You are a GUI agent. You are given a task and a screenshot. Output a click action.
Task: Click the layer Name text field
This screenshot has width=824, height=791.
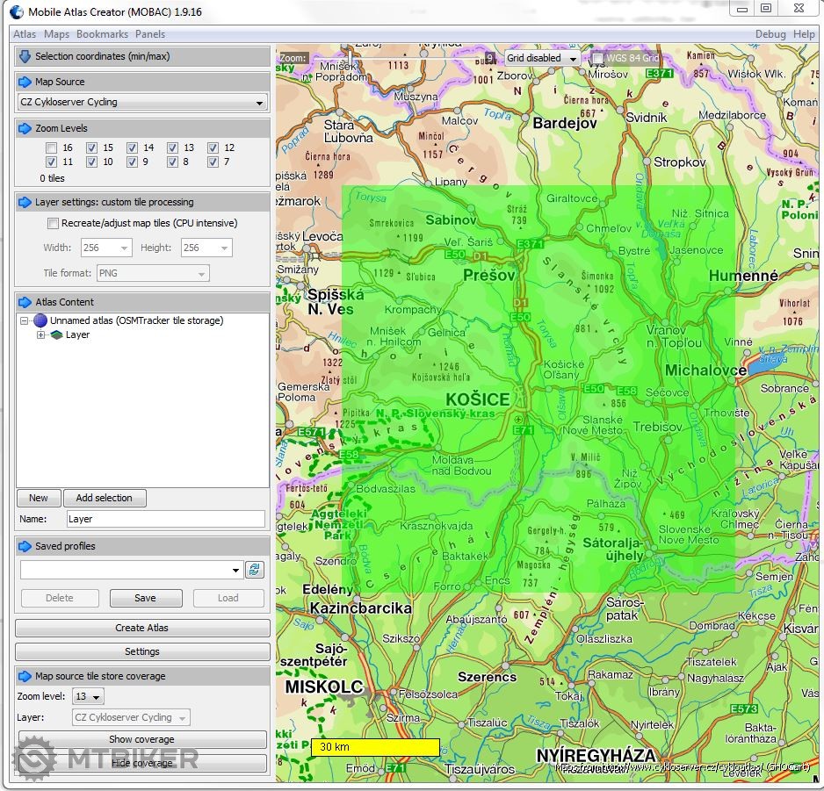(x=166, y=519)
